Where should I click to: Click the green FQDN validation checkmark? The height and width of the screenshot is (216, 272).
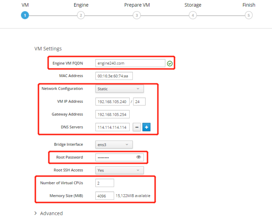click(170, 64)
